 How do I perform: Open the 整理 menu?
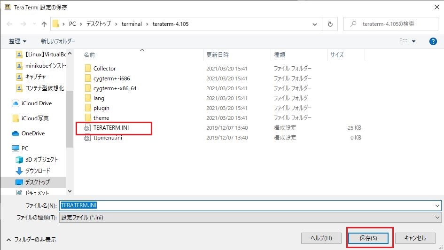point(17,41)
